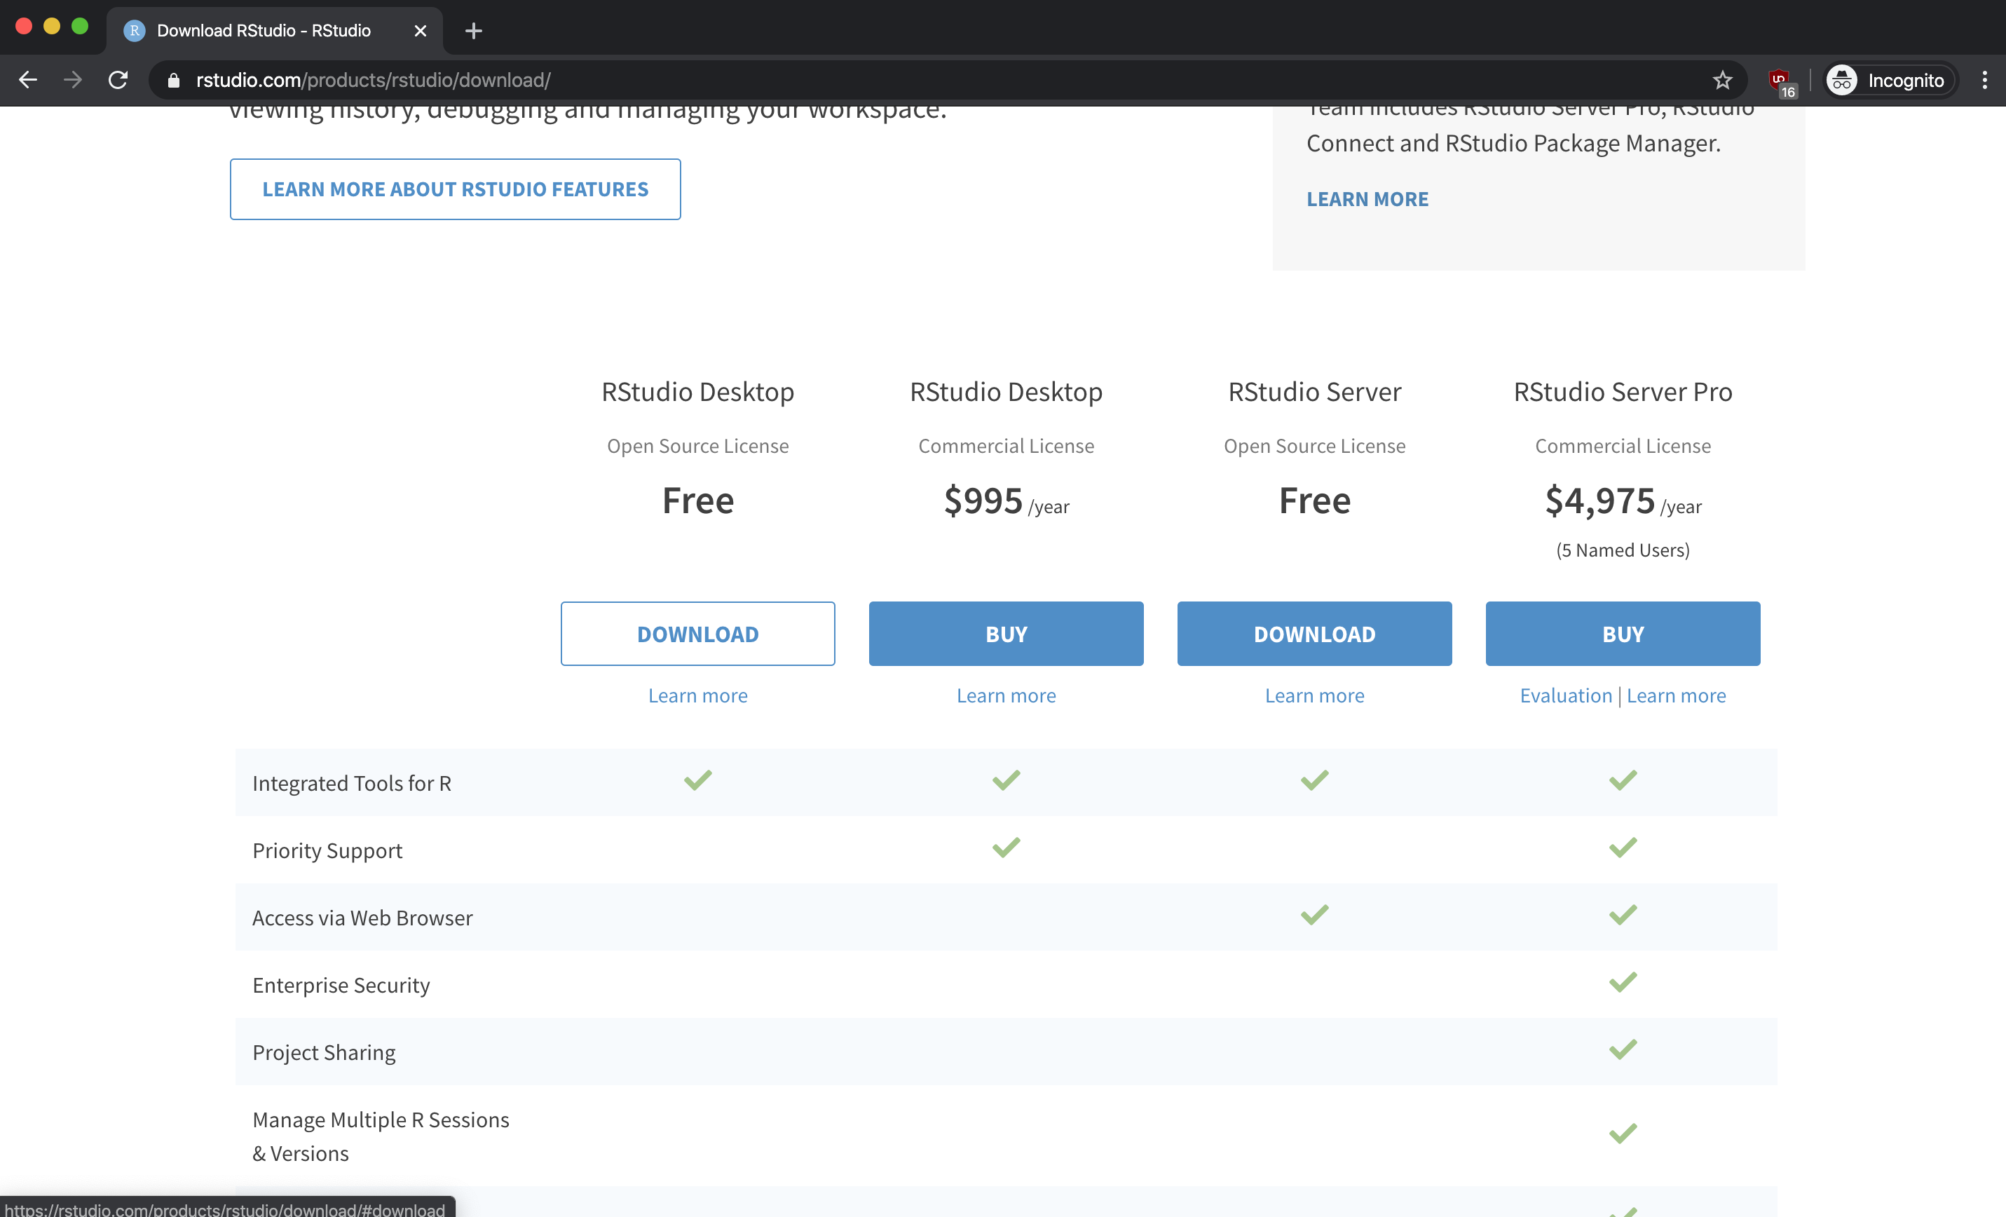Image resolution: width=2006 pixels, height=1217 pixels.
Task: Click the browser back navigation arrow
Action: coord(27,80)
